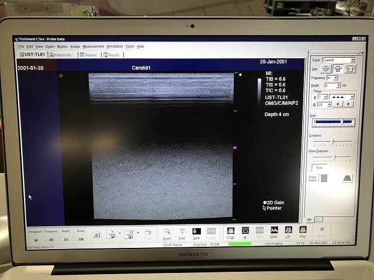Switch to the Report tab
Screen dimensions: 374x280
pyautogui.click(x=113, y=55)
